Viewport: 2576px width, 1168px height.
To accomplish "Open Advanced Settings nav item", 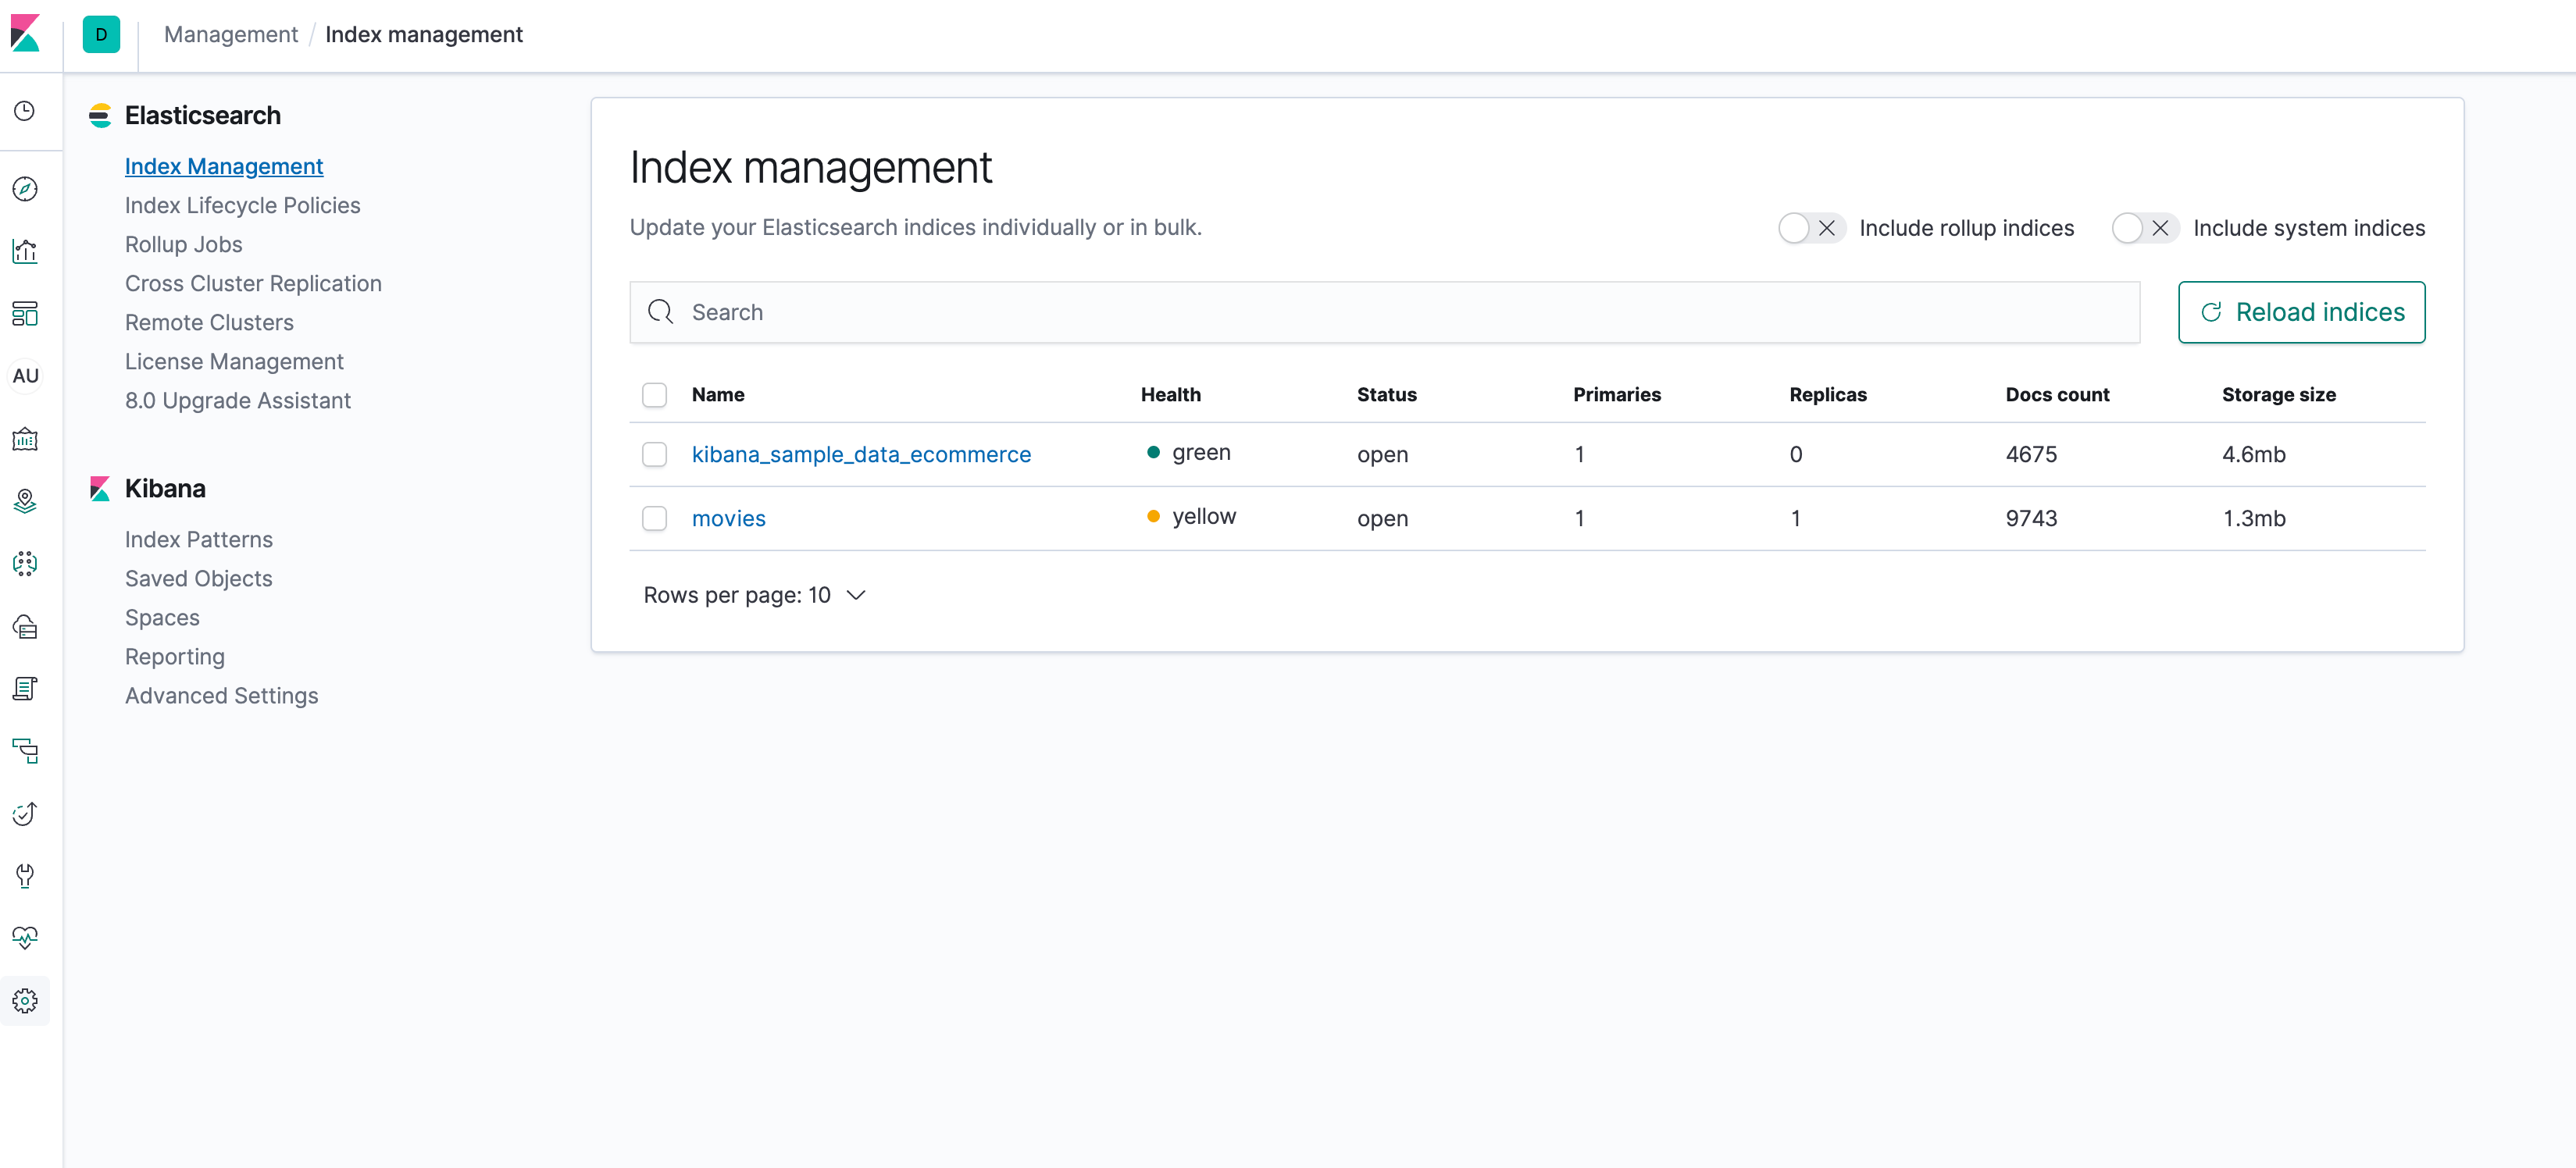I will coord(222,695).
